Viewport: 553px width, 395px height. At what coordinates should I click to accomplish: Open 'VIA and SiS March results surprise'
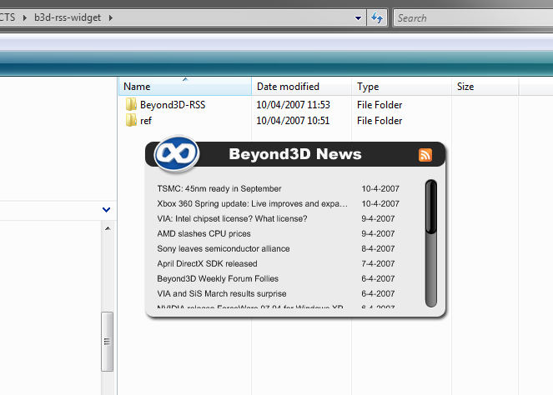pos(222,293)
